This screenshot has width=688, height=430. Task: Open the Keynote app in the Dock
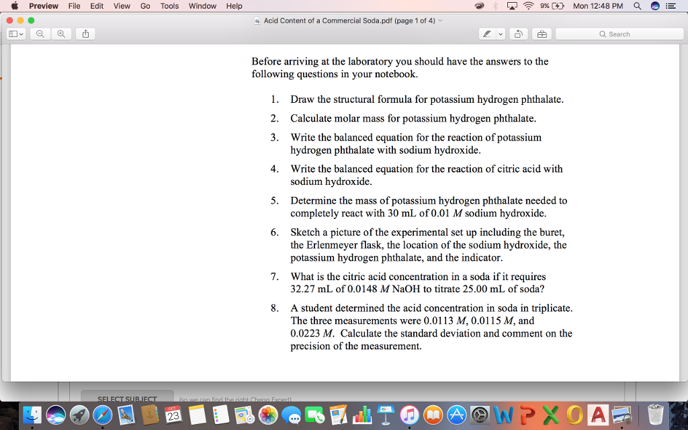click(x=386, y=415)
